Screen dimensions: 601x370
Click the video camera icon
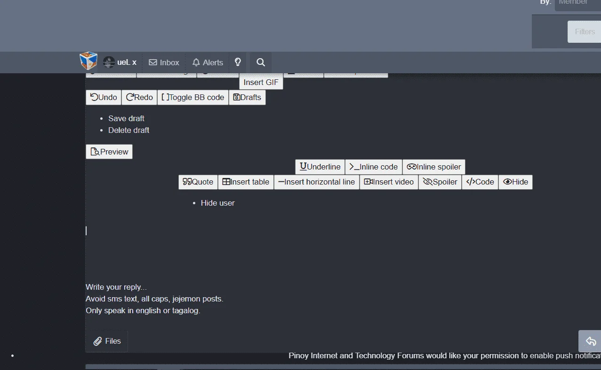pyautogui.click(x=369, y=182)
